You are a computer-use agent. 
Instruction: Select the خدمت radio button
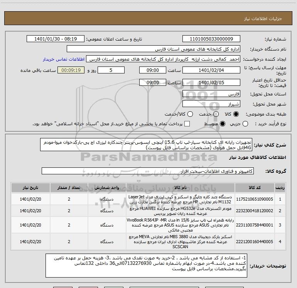216,114
